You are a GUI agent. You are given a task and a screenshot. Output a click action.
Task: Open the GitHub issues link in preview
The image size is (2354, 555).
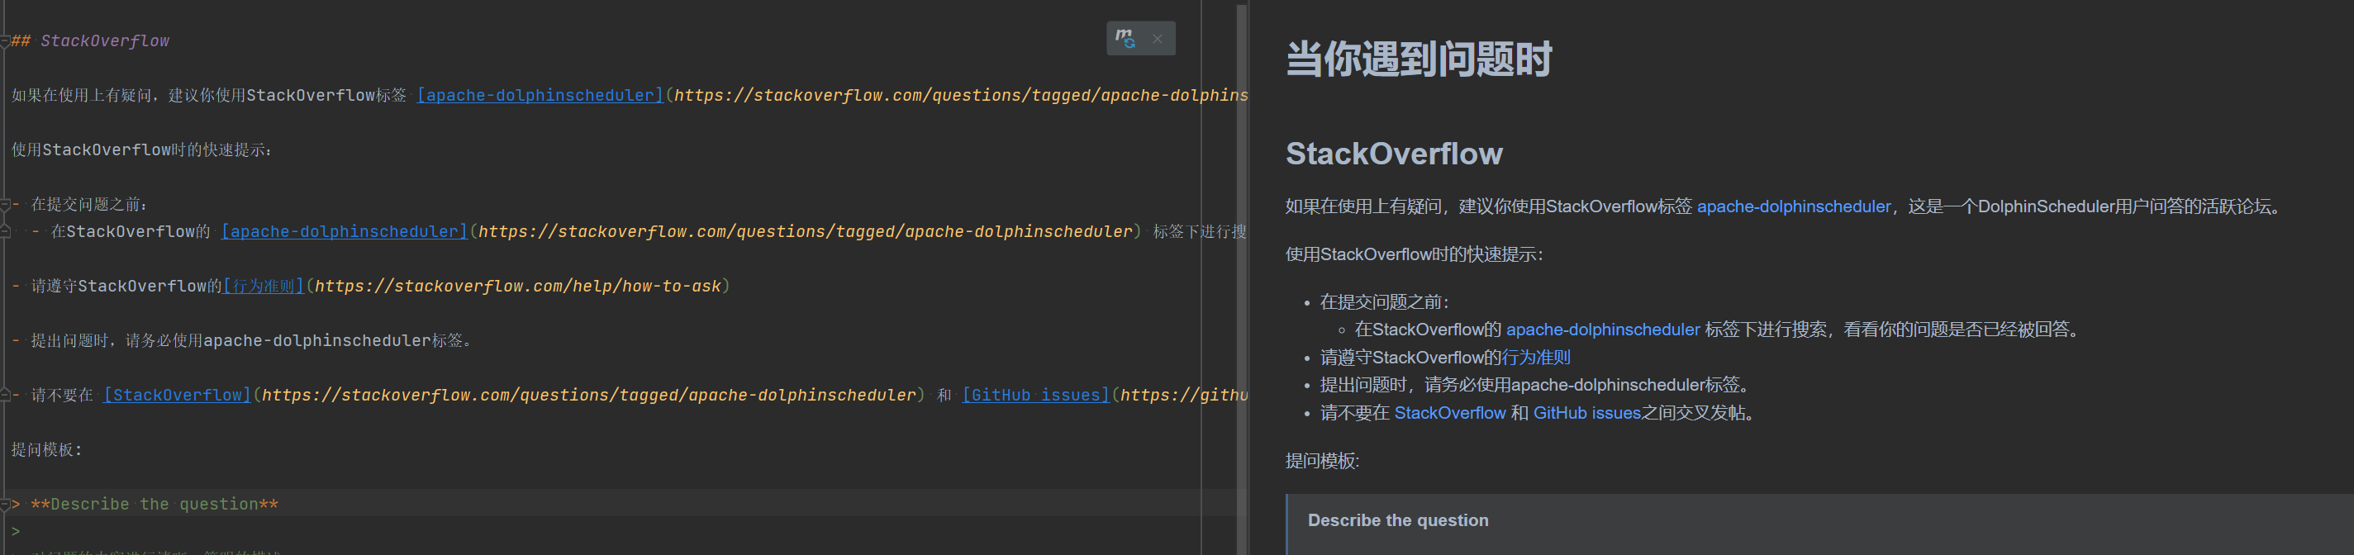pos(1586,414)
